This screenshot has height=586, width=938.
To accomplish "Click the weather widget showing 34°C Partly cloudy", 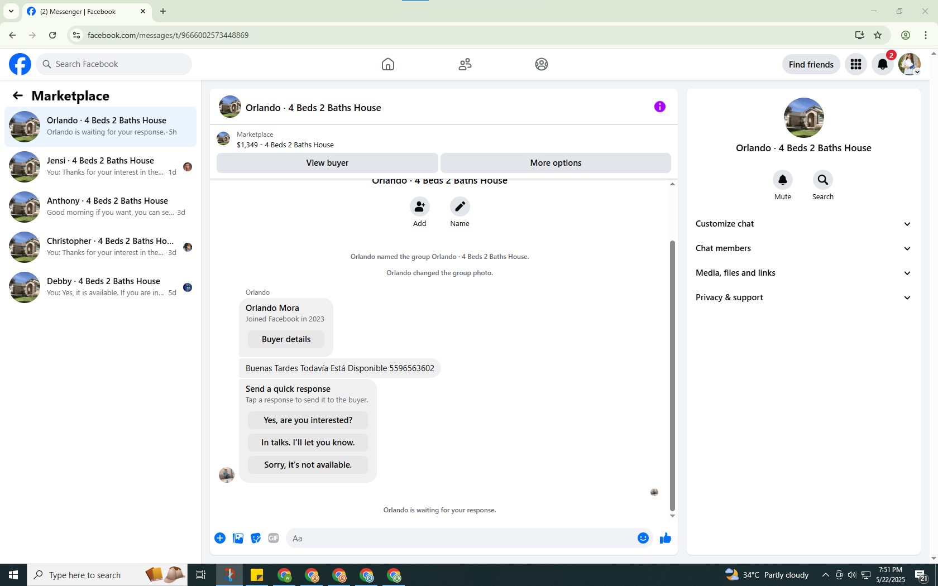I will (767, 575).
